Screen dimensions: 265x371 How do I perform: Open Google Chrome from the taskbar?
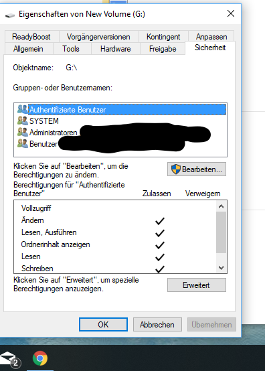40,358
